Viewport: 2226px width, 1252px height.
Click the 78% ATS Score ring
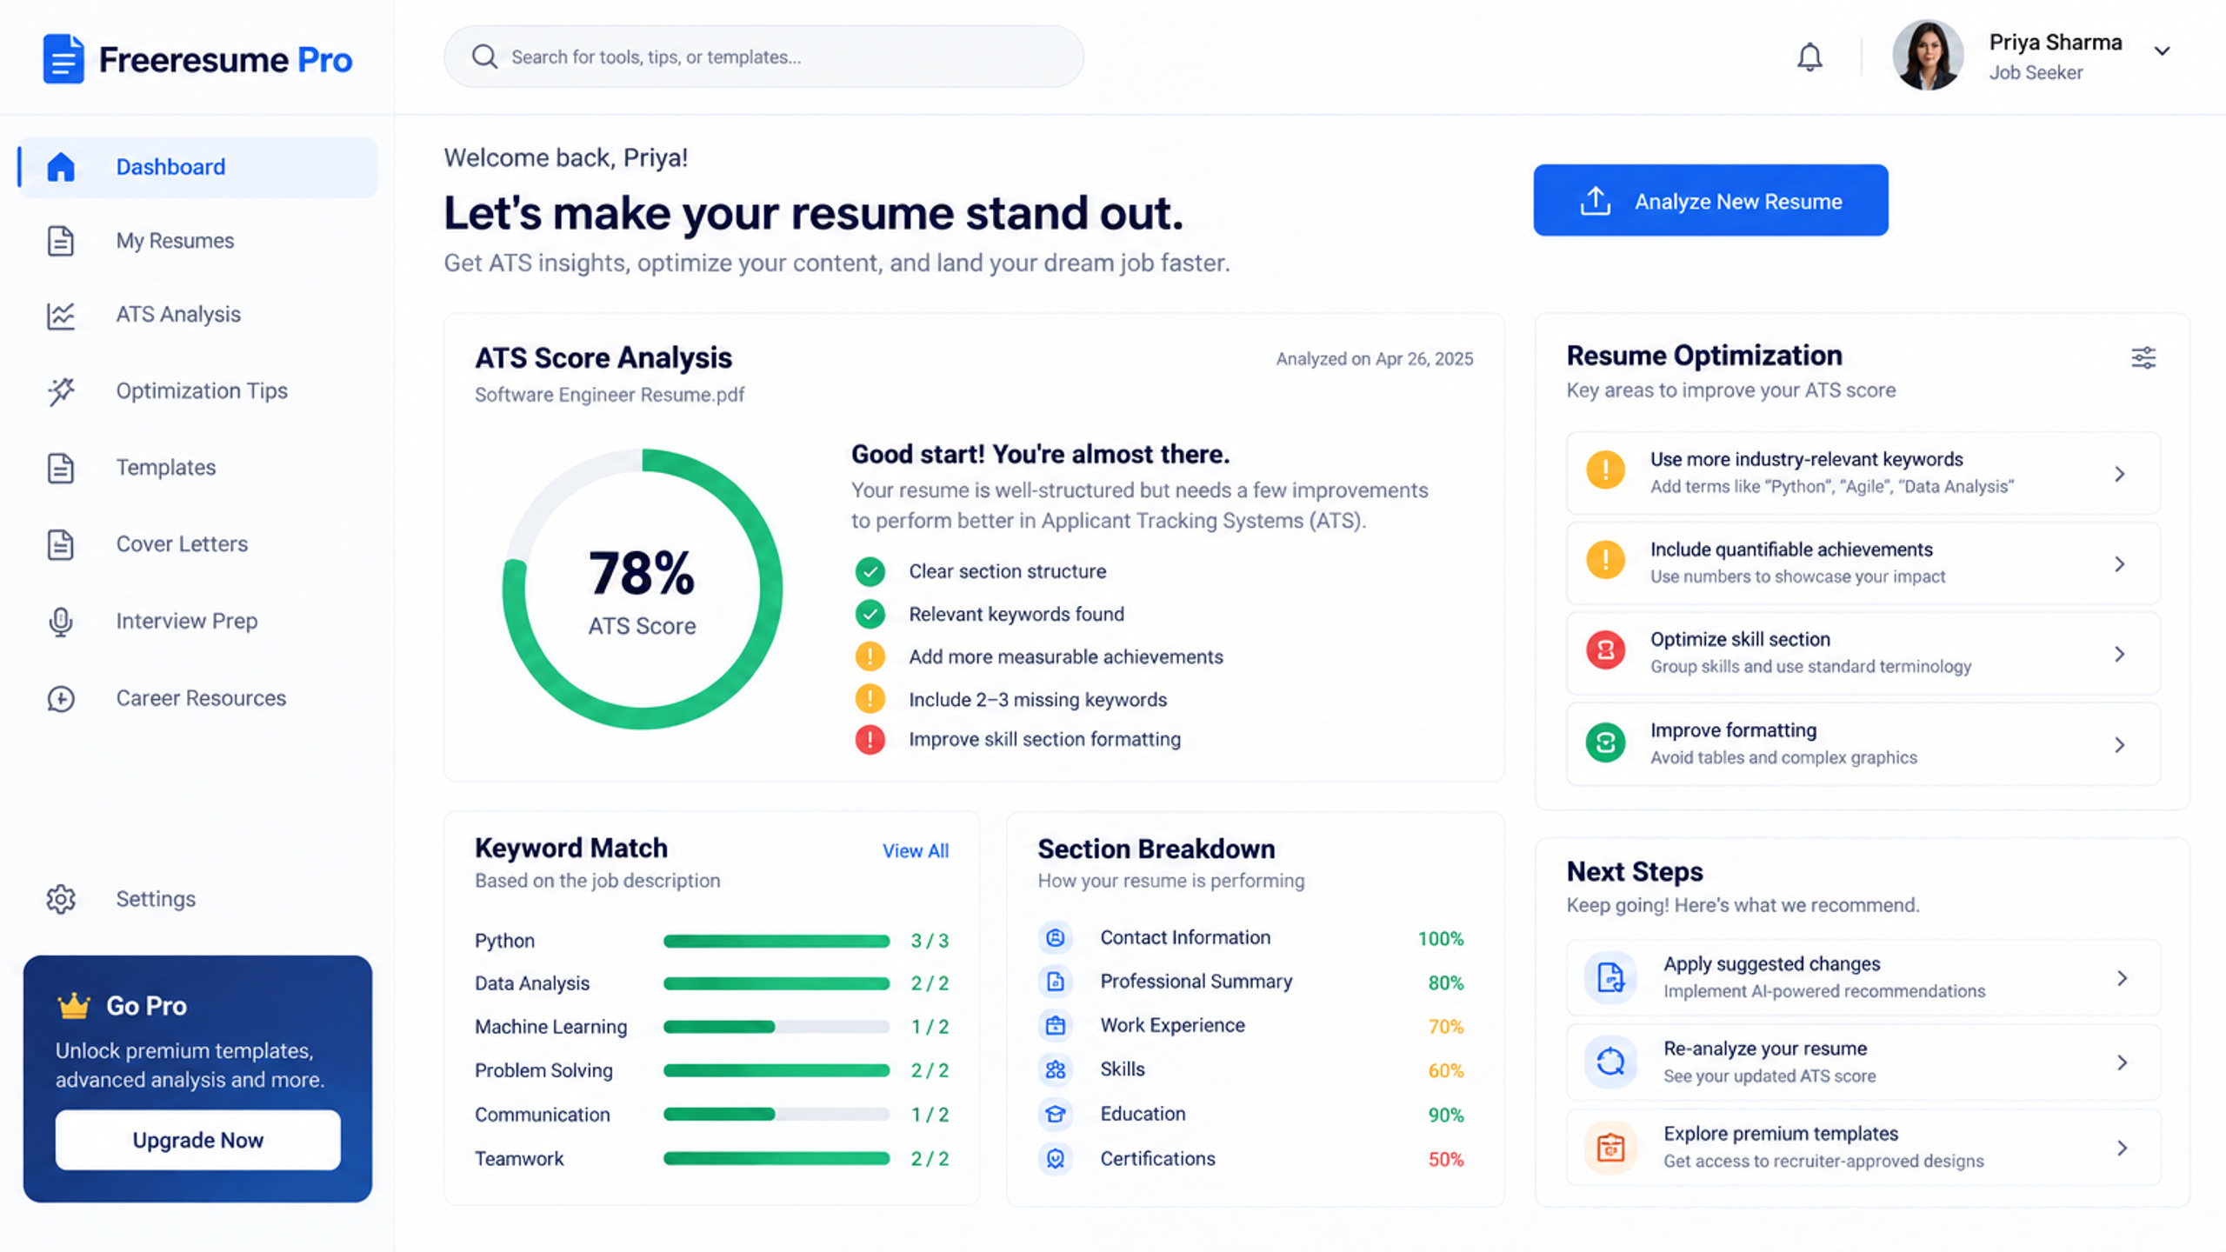643,589
